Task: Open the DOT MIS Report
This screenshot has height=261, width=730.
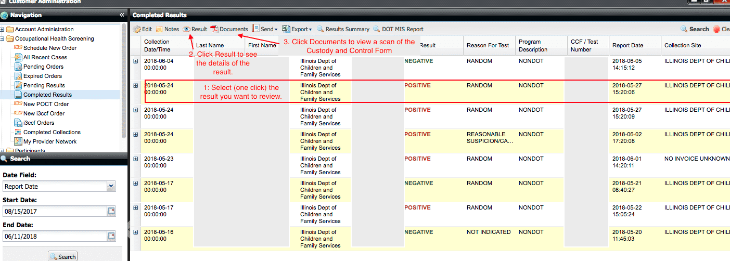Action: [377, 29]
